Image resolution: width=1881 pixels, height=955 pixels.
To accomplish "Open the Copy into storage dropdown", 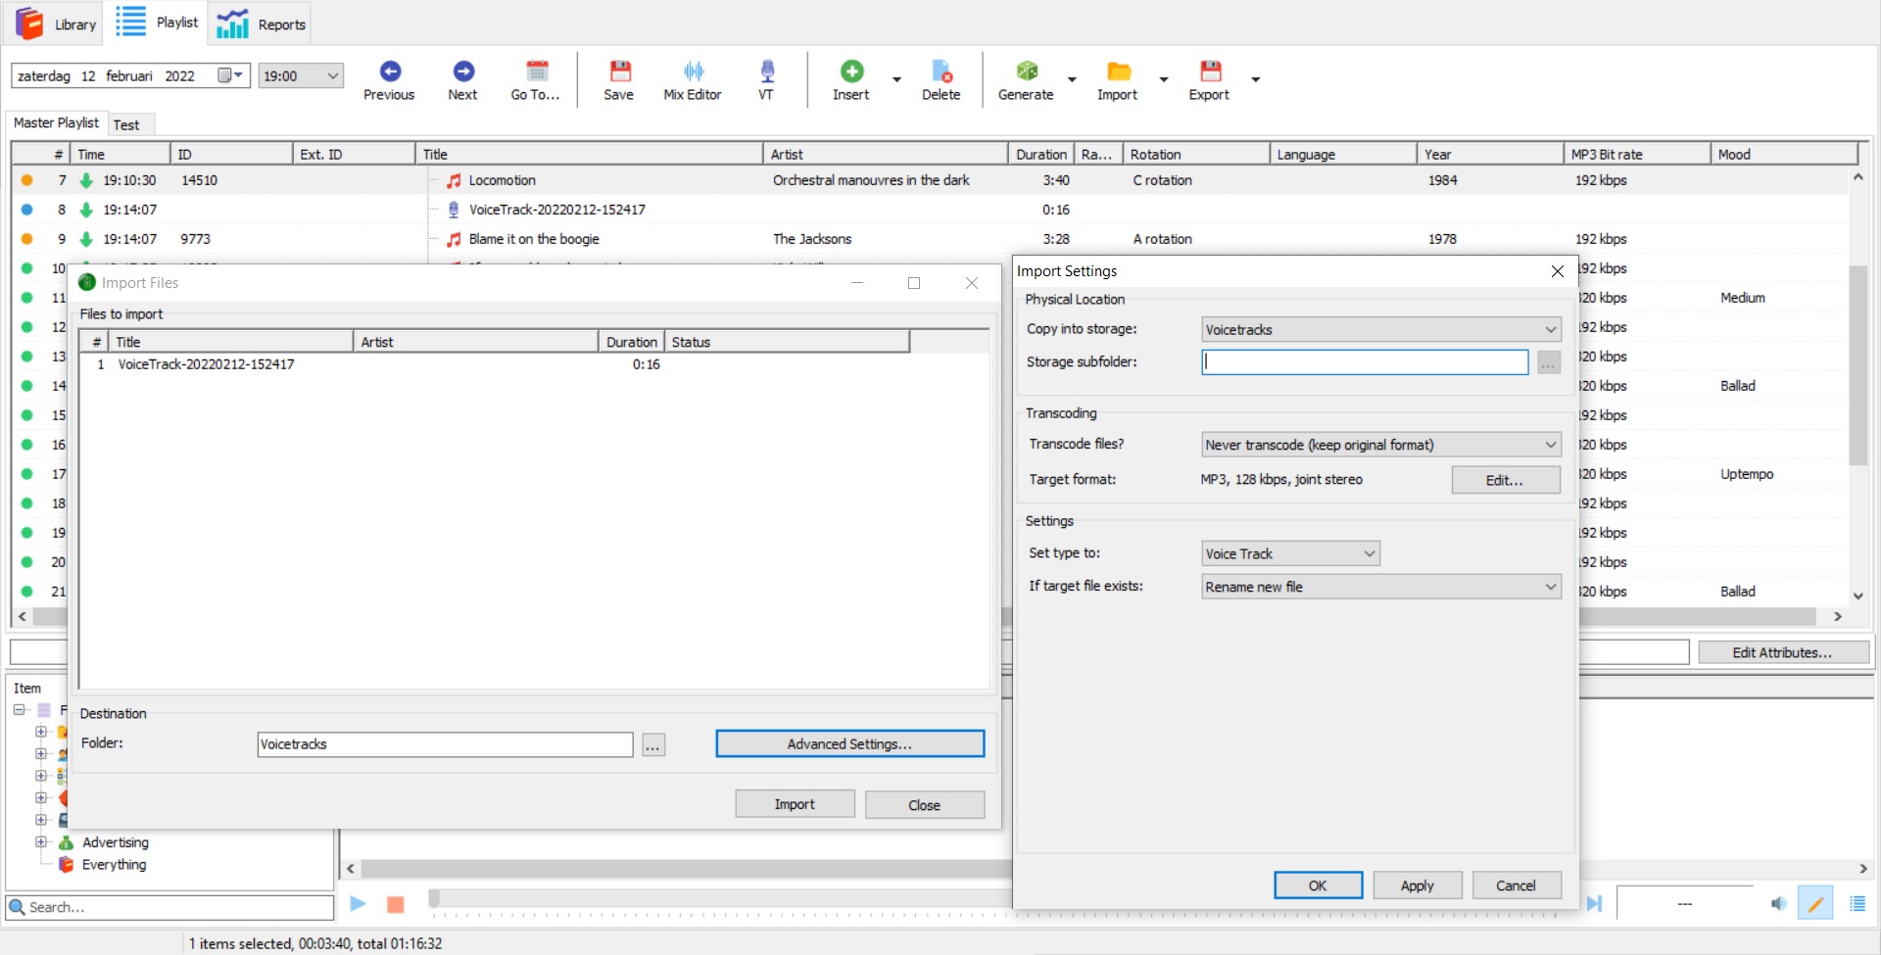I will tap(1380, 330).
